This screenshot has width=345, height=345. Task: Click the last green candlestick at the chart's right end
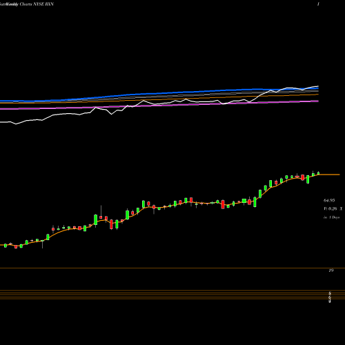[319, 173]
